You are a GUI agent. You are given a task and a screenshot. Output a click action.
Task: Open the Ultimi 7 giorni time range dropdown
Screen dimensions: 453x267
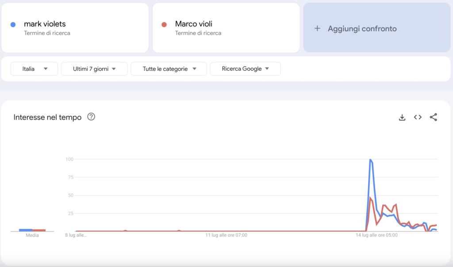pos(94,69)
